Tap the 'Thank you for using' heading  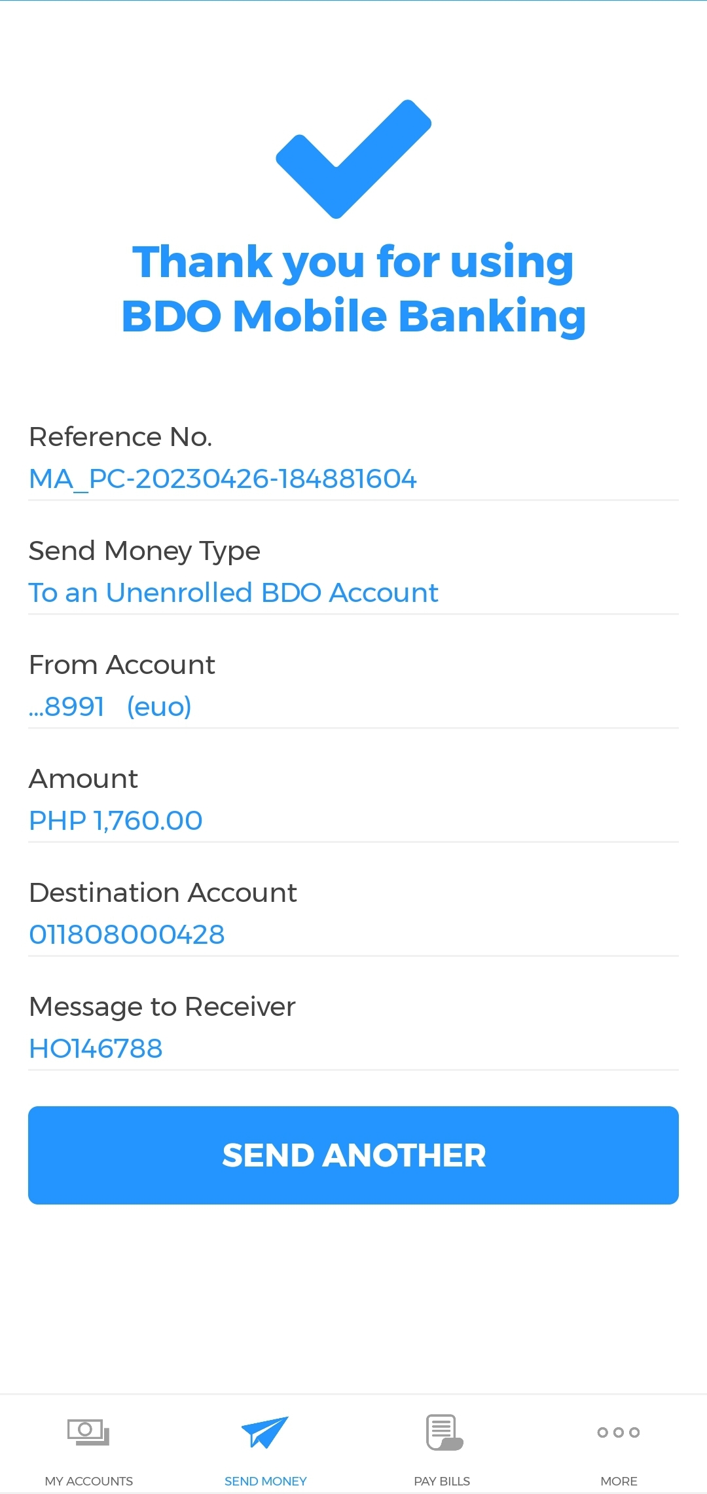pos(353,262)
